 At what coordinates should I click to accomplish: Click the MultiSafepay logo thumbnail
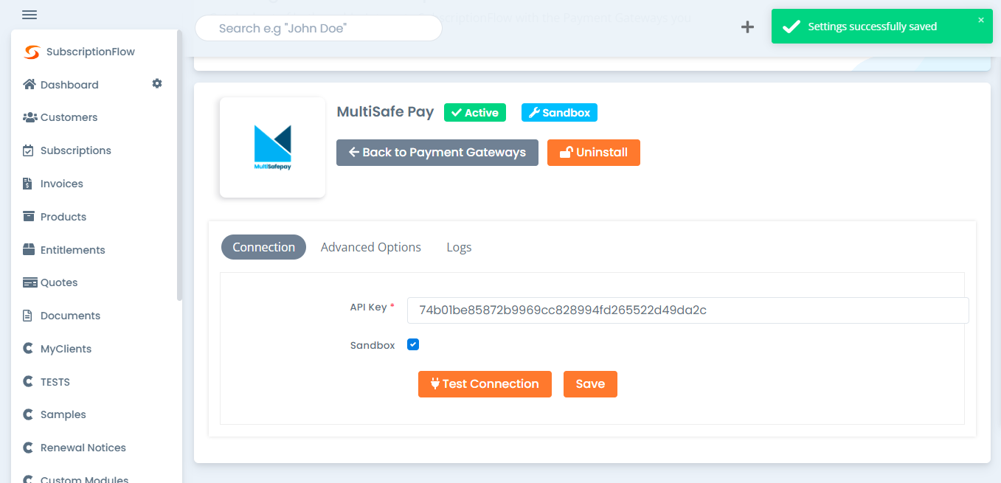(x=273, y=147)
